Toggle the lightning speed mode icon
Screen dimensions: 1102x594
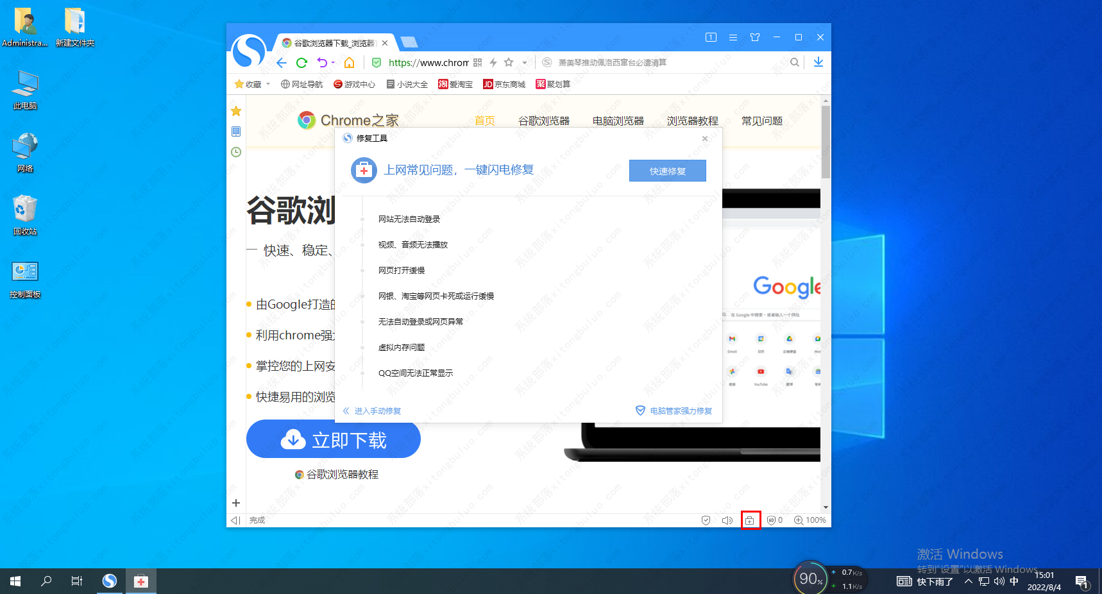click(493, 62)
